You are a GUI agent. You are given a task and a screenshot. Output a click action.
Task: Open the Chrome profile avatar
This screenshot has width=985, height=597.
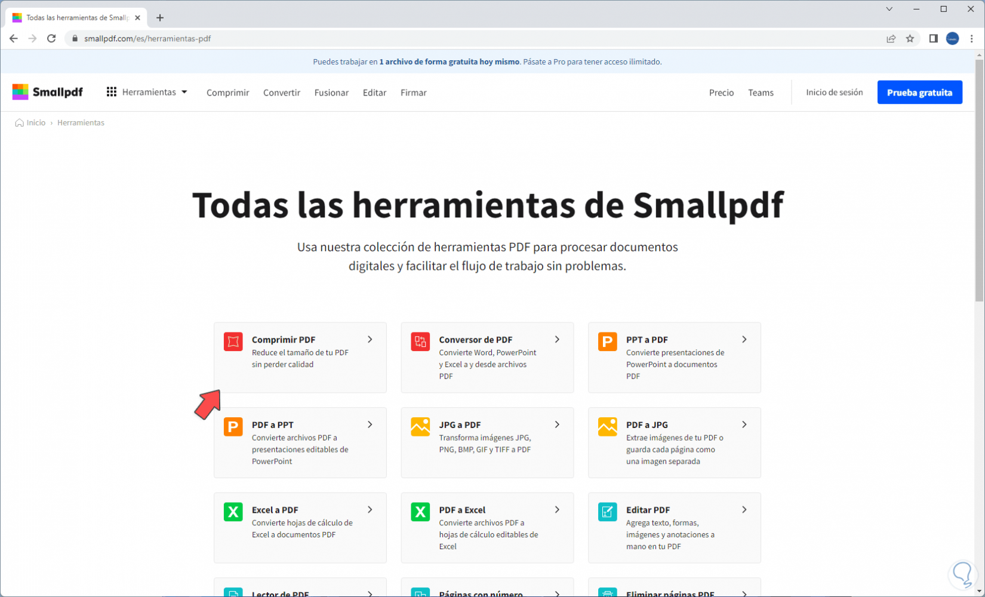[953, 38]
